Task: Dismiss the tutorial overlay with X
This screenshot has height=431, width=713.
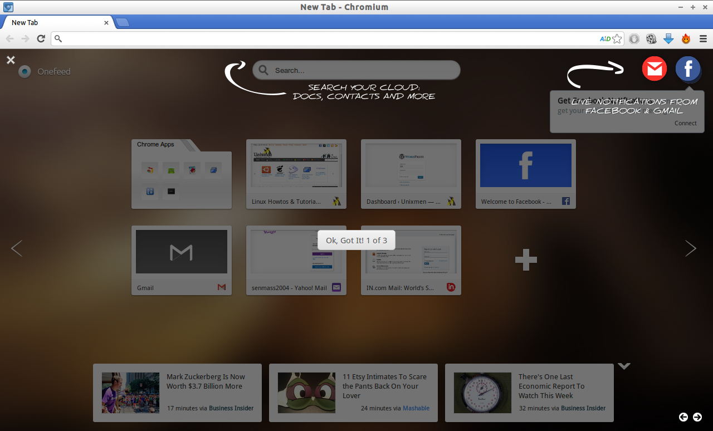Action: pyautogui.click(x=11, y=60)
